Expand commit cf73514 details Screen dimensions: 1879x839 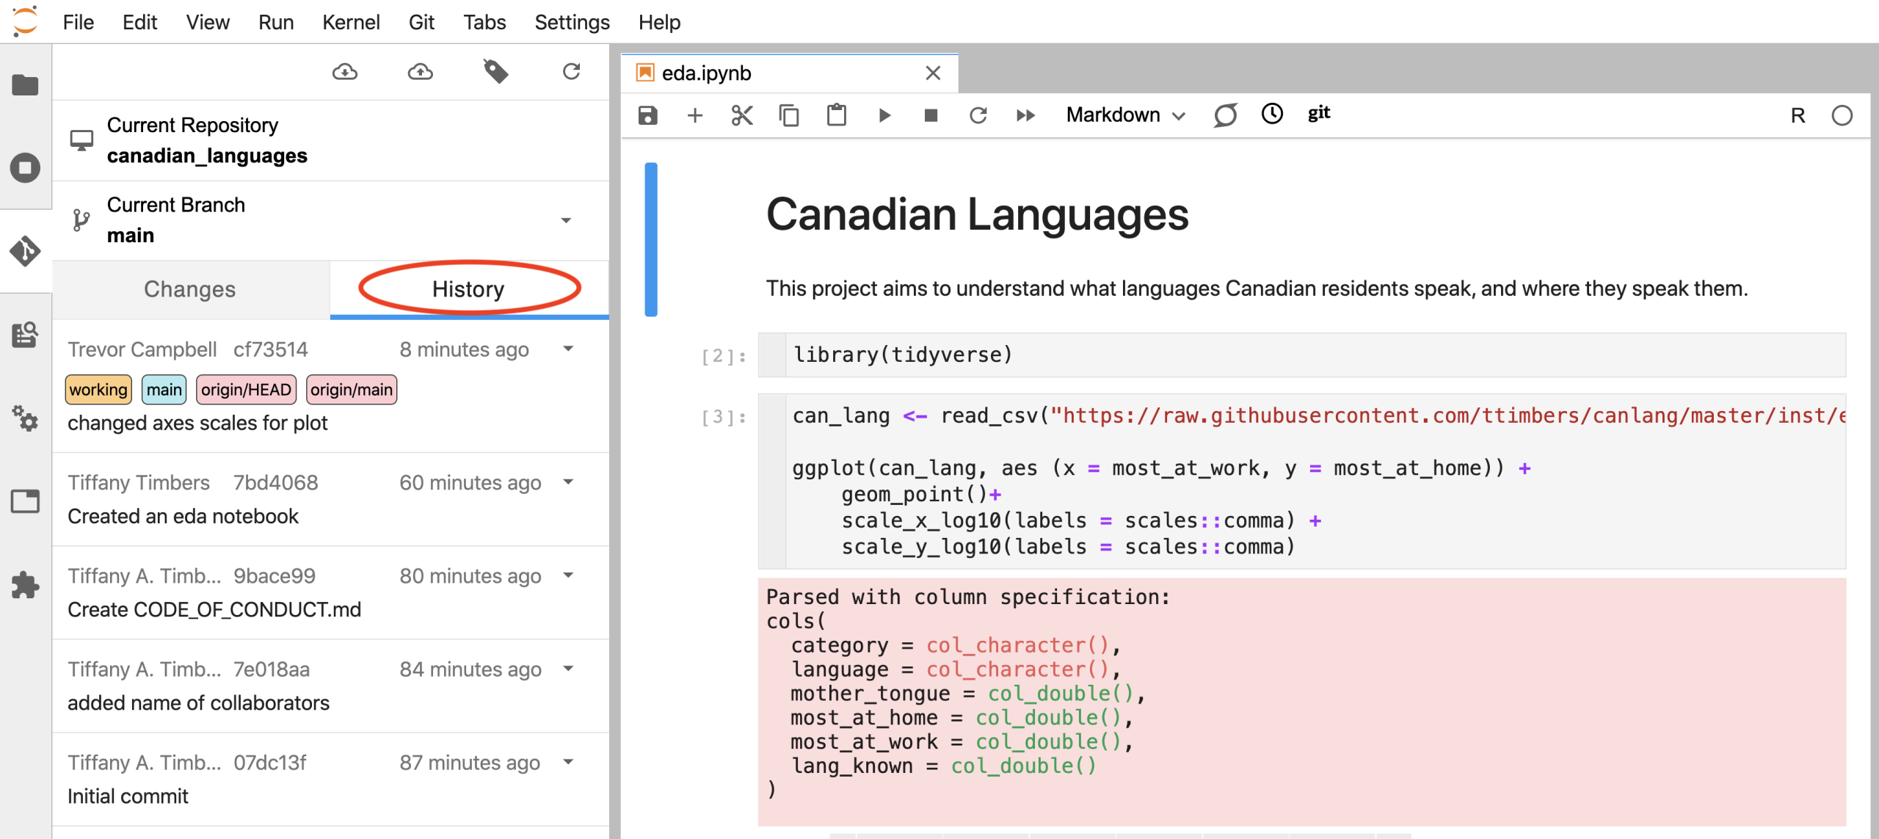point(568,349)
